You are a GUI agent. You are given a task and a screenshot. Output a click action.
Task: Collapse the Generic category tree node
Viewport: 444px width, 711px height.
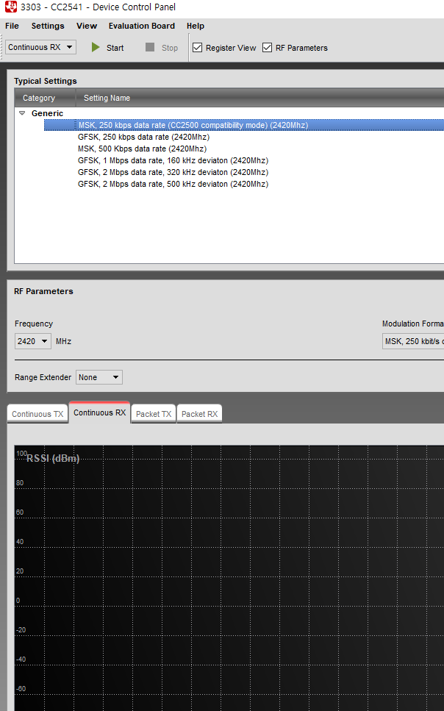point(22,113)
